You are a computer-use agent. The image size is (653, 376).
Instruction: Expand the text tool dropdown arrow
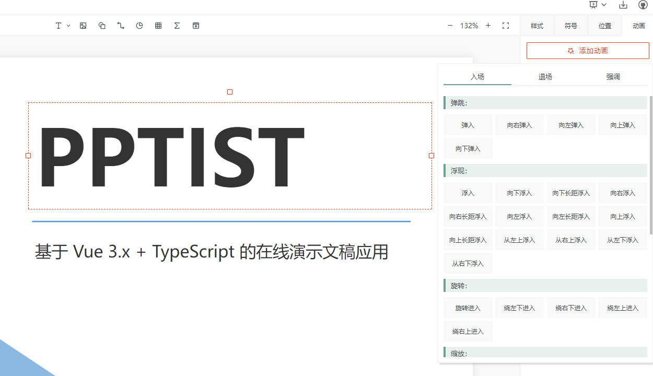tap(68, 26)
